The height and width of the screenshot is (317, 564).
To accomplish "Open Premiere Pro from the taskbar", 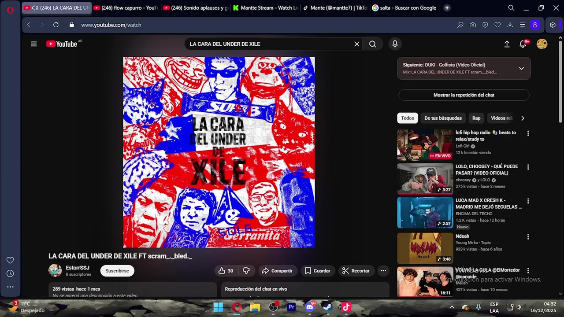I will pyautogui.click(x=291, y=307).
